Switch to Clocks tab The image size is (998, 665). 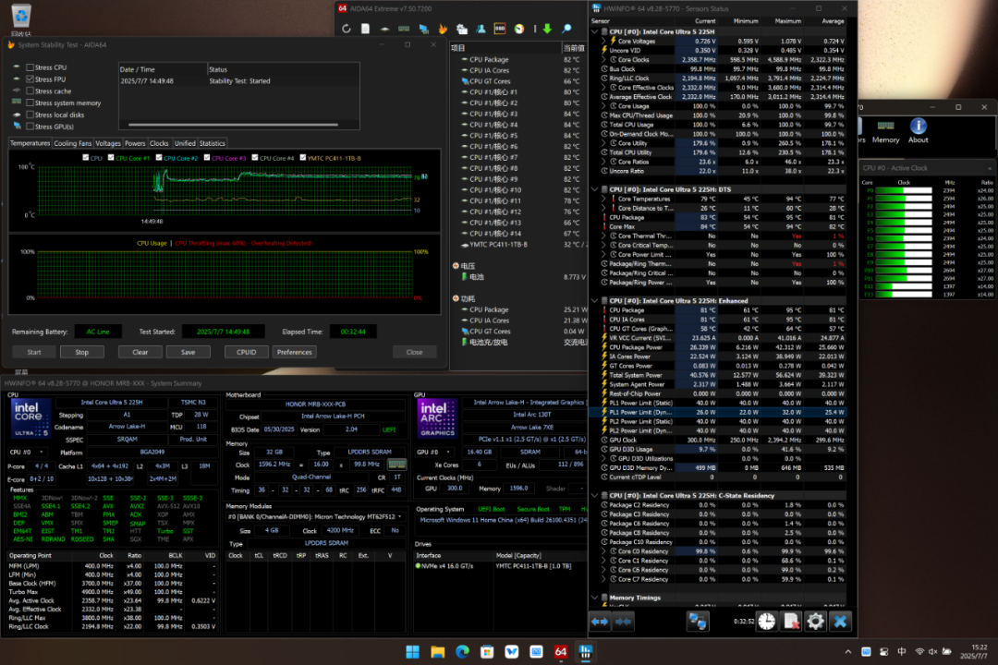tap(159, 143)
